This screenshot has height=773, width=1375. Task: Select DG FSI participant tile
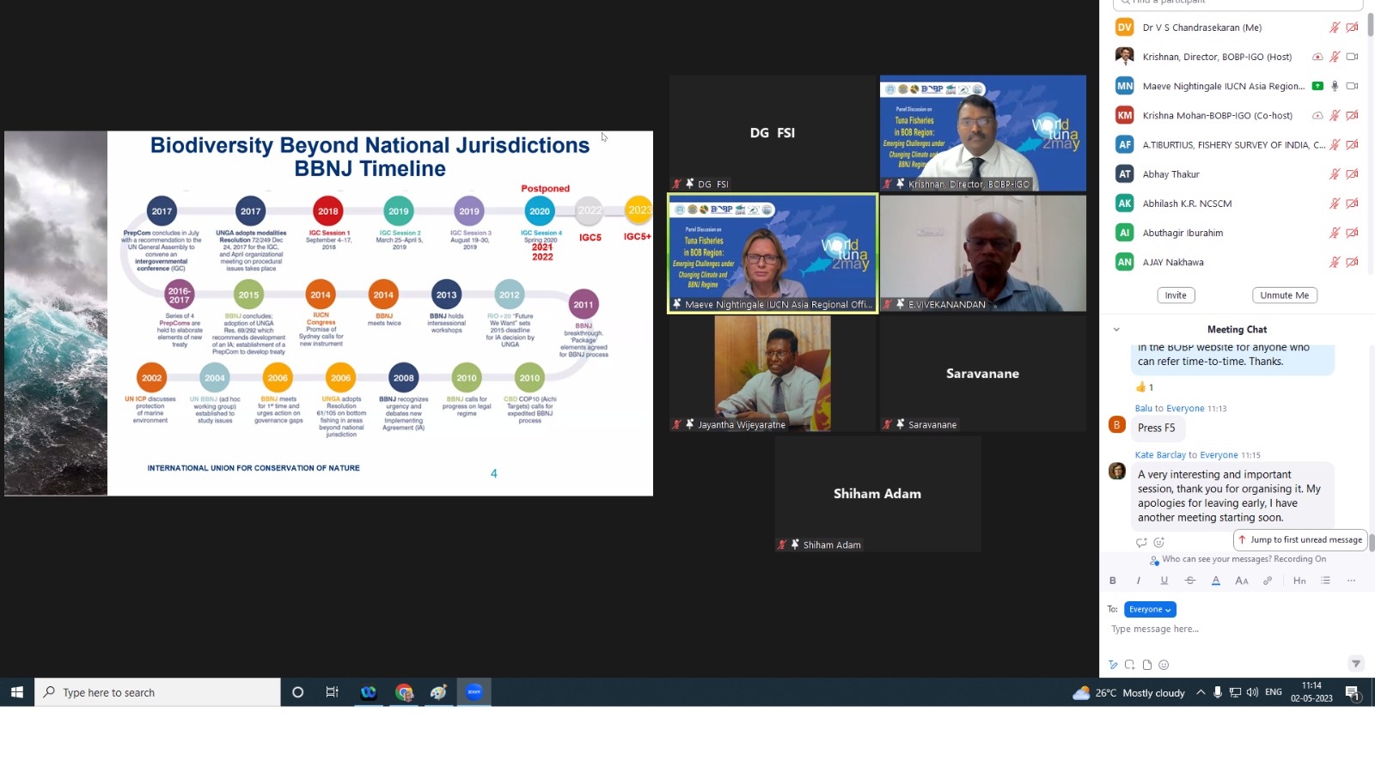tap(773, 132)
